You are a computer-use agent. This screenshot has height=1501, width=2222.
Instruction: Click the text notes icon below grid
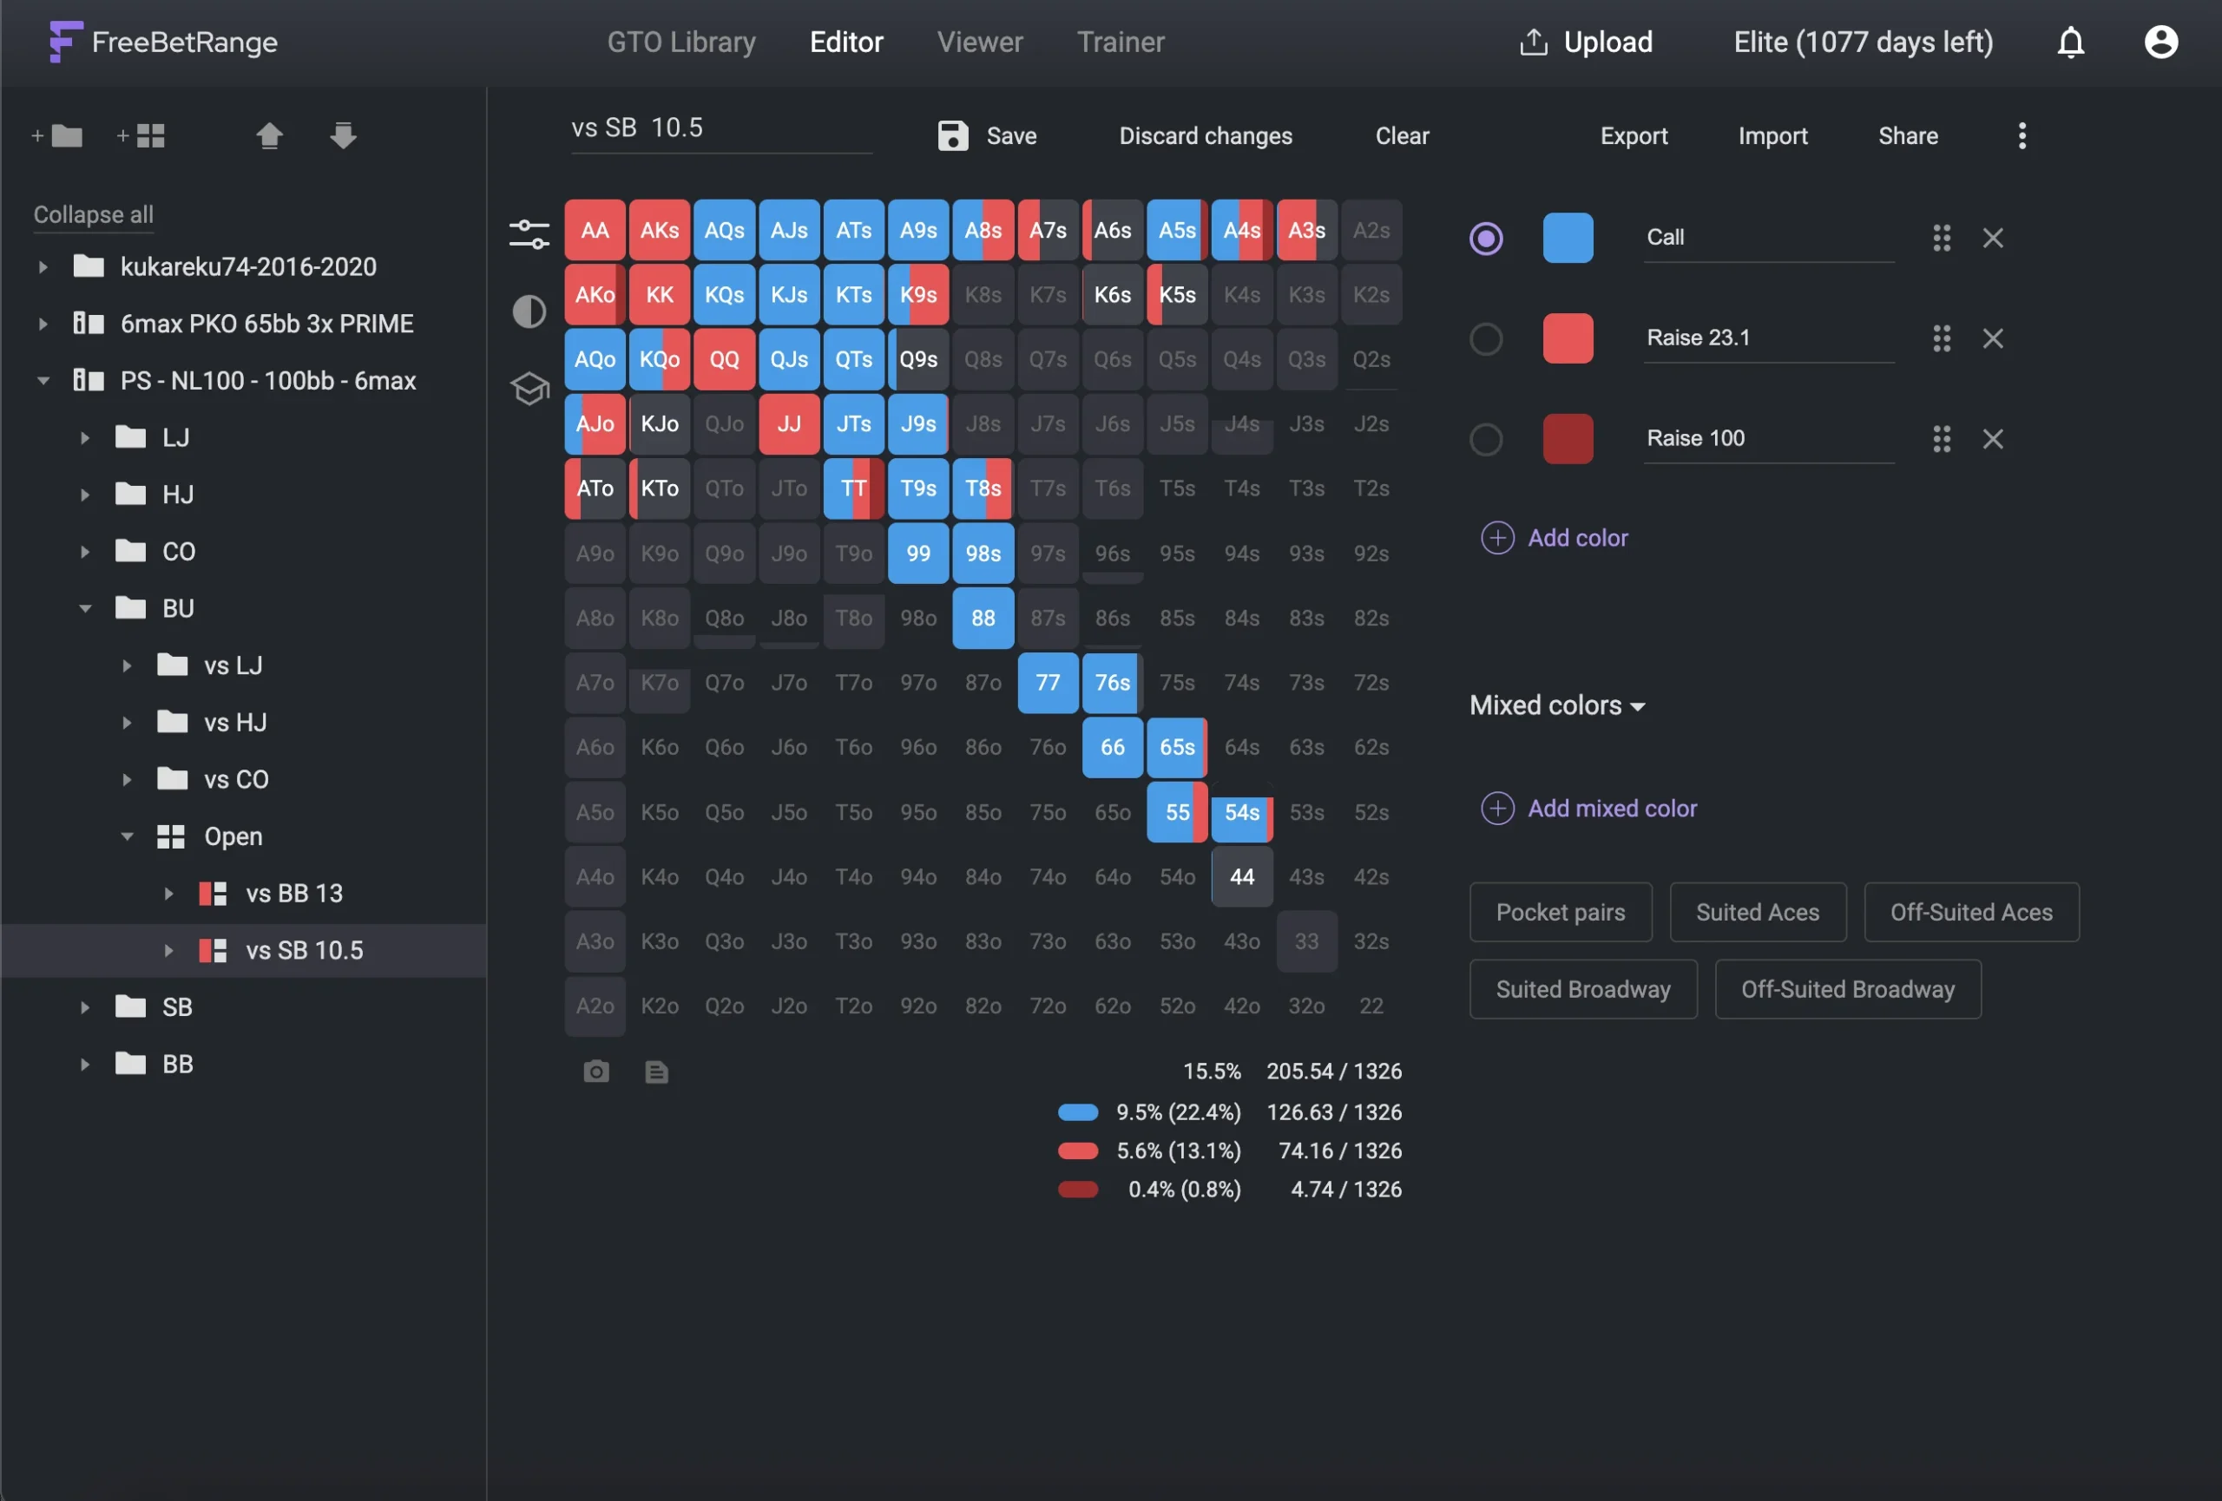(656, 1071)
